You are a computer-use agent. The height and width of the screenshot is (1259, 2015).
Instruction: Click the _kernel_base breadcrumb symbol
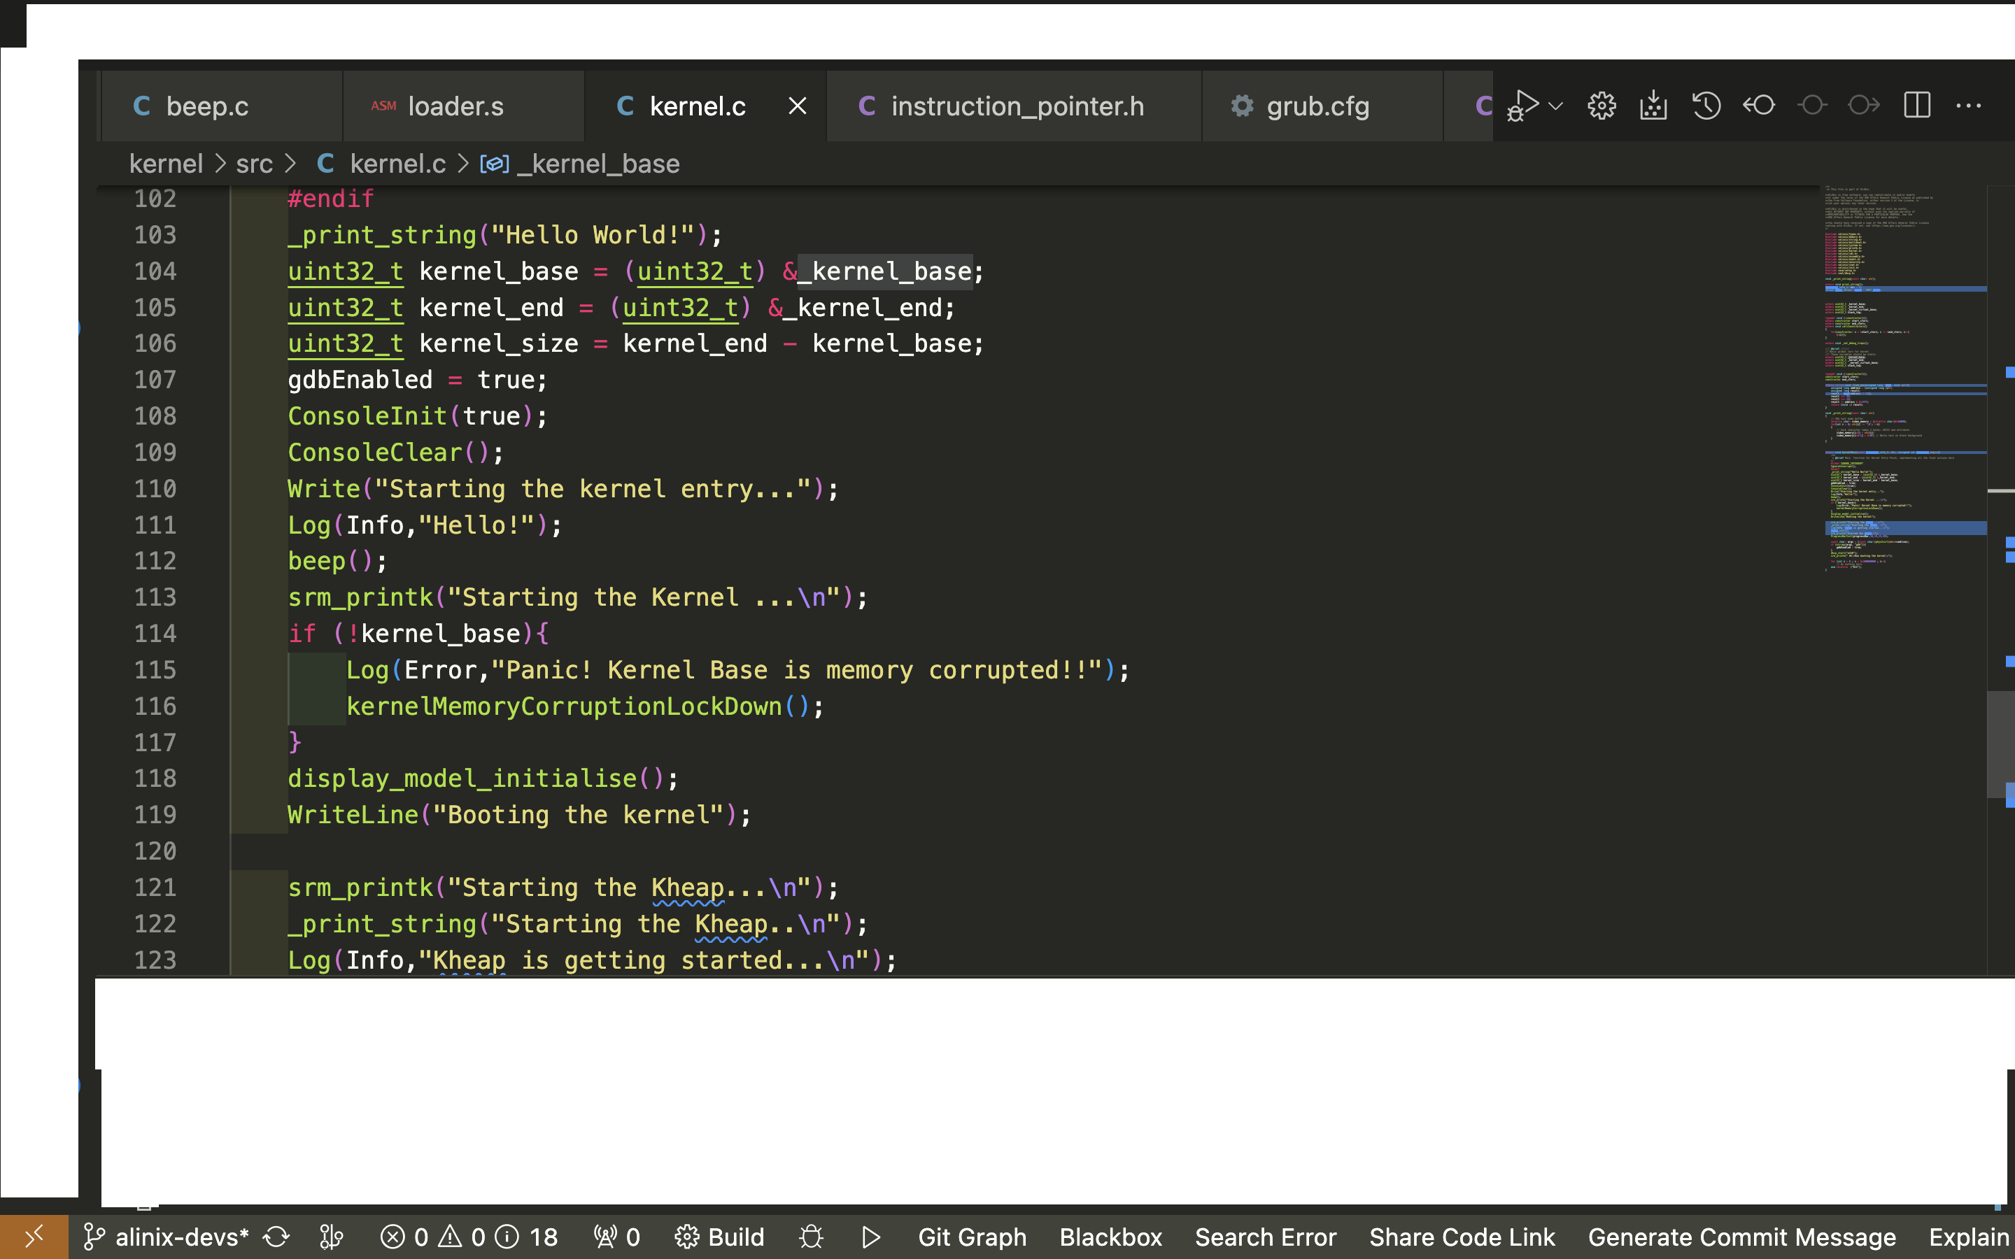pyautogui.click(x=580, y=164)
